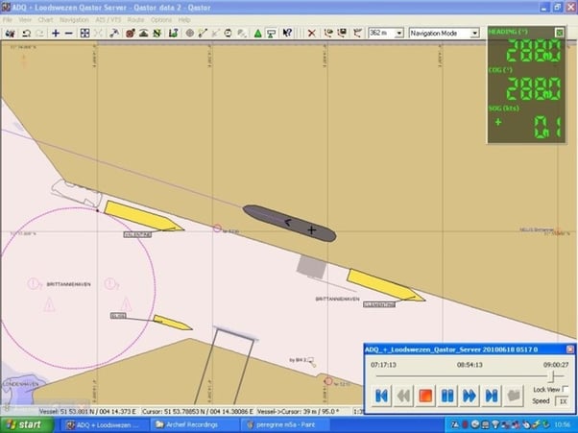
Task: Fast forward the recording
Action: click(470, 395)
